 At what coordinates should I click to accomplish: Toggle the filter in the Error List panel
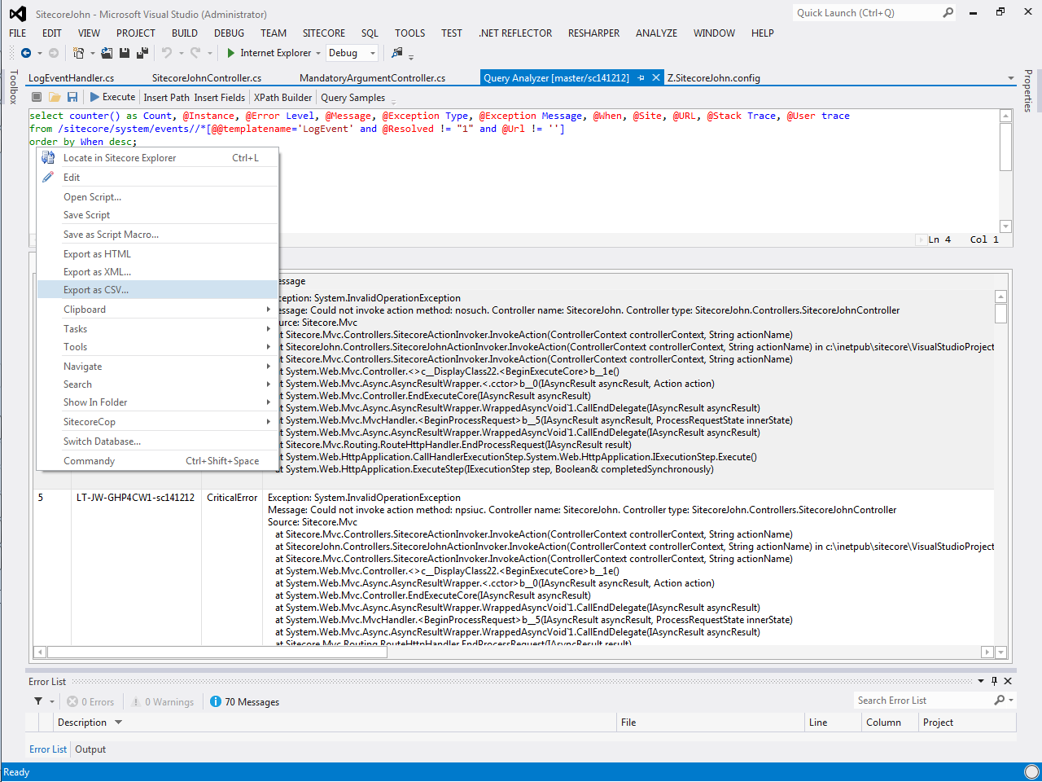click(x=37, y=701)
